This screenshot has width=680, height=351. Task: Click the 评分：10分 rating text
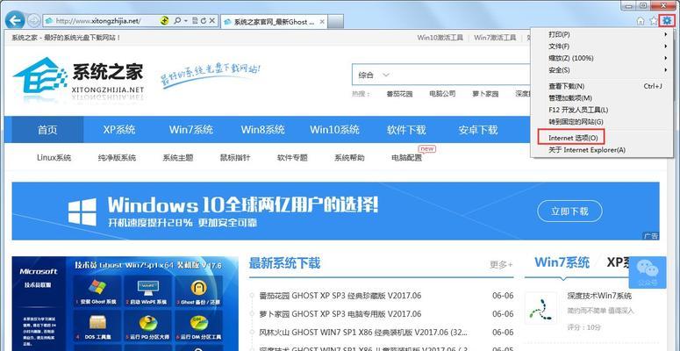584,327
